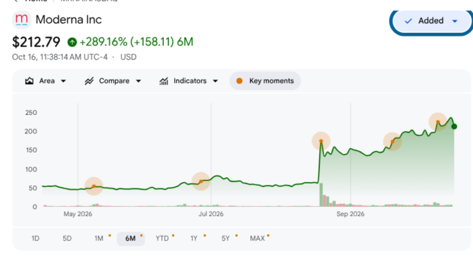Click the Sep 2026 axis label
The image size is (473, 260).
(x=351, y=214)
